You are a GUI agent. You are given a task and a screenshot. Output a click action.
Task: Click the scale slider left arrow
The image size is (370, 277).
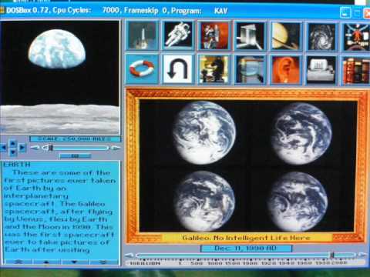pos(35,148)
